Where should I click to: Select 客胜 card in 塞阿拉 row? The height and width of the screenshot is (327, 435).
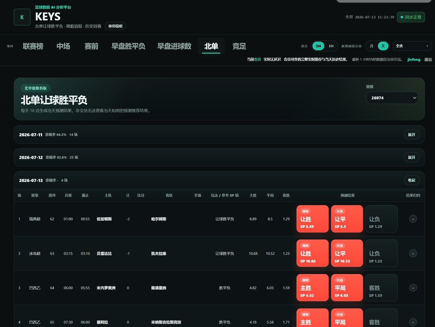click(x=381, y=318)
